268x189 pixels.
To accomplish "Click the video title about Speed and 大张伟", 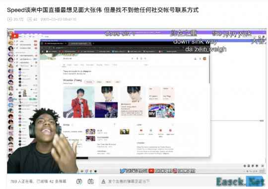I will pos(103,10).
